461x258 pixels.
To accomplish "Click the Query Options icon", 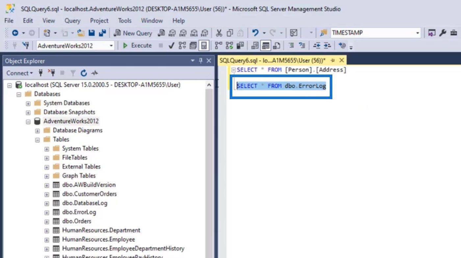I will coord(193,46).
